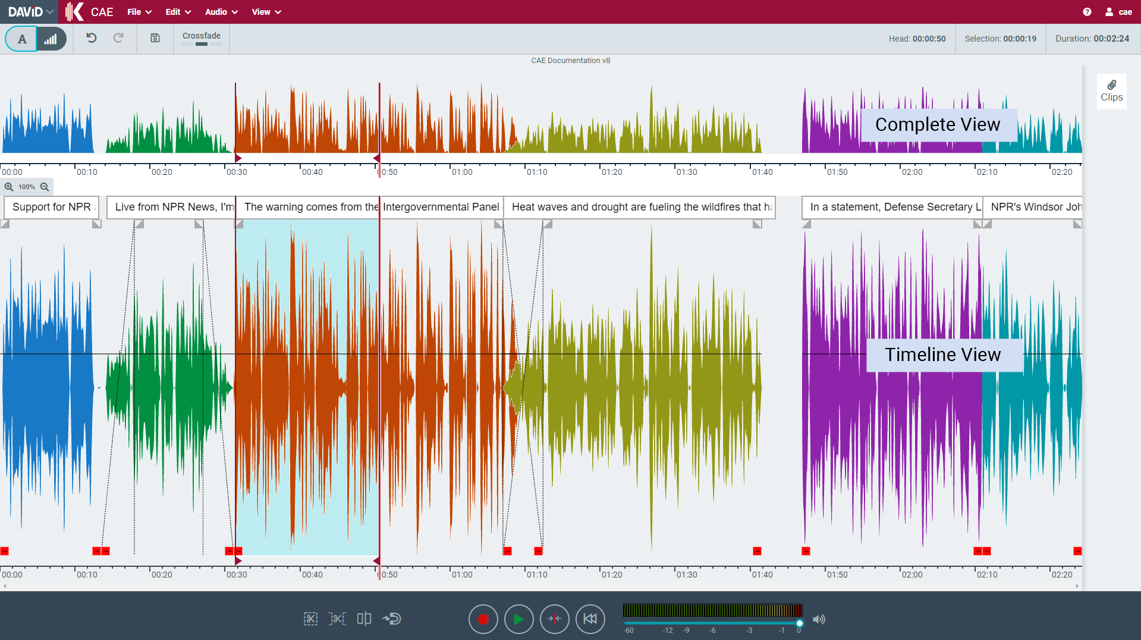Click the 'Heat waves and drought' transcript label

639,207
